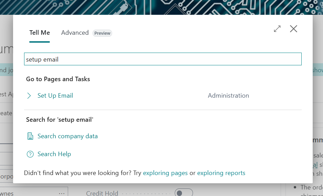Follow the exploring reports link
The image size is (323, 196).
[x=221, y=173]
